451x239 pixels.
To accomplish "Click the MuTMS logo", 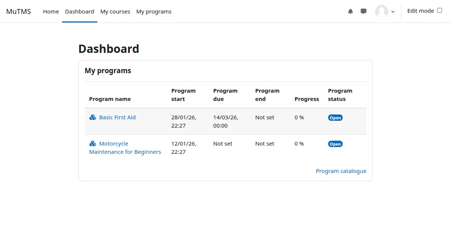I will 18,11.
